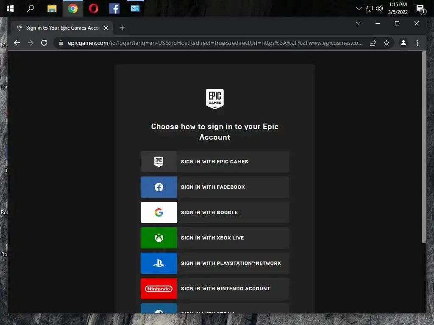Click the Google G icon tile
Viewport: 434px width, 325px height.
pos(159,212)
